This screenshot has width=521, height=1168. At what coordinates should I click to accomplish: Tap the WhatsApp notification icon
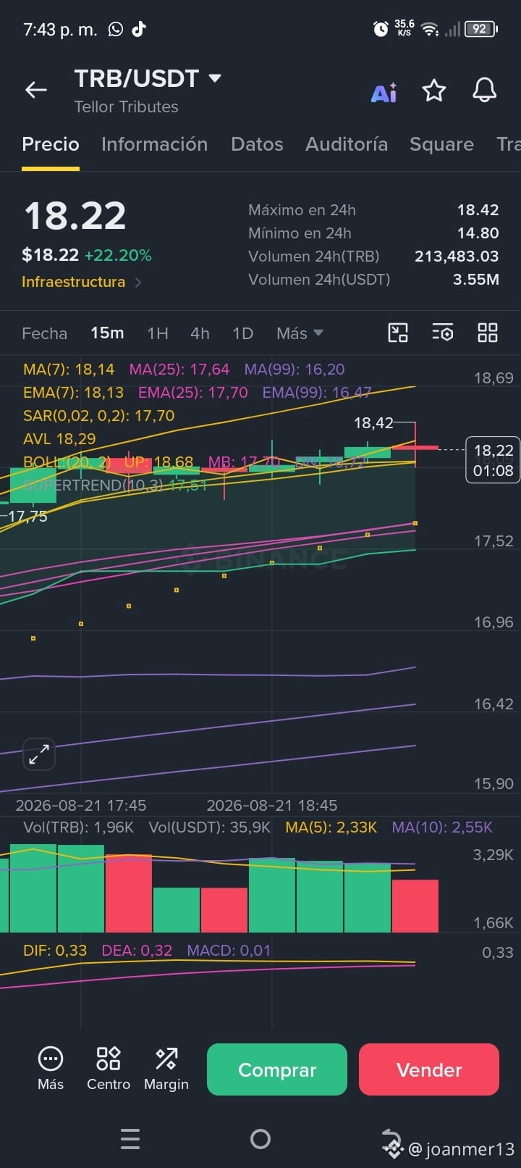click(x=116, y=29)
